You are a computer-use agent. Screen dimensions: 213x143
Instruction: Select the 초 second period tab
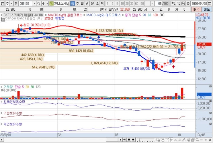point(97,3)
